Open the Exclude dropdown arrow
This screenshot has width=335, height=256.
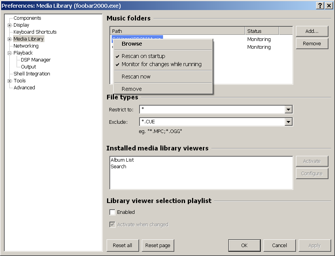click(288, 122)
